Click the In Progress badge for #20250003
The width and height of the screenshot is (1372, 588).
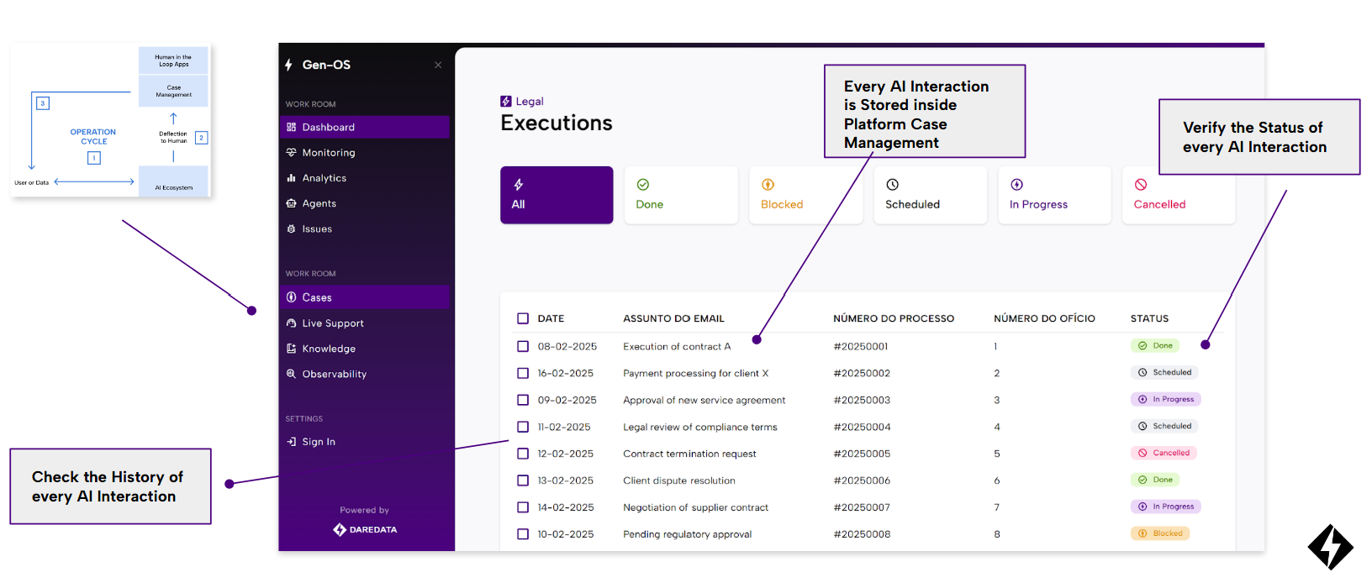tap(1165, 399)
